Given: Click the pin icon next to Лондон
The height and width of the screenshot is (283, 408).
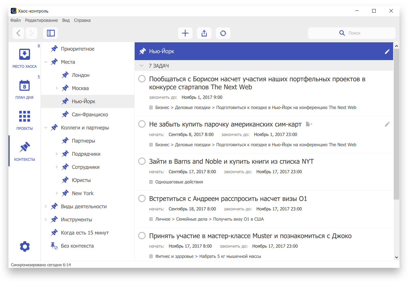Looking at the screenshot, I should click(x=65, y=75).
